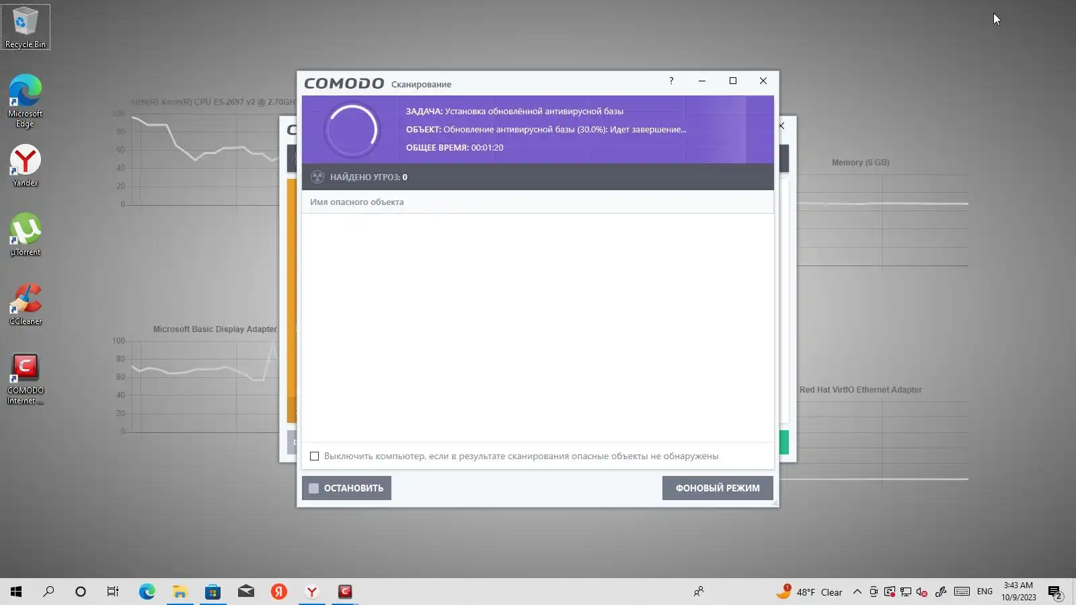
Task: Click the Microsoft Basic Display Adapter label
Action: pos(215,329)
